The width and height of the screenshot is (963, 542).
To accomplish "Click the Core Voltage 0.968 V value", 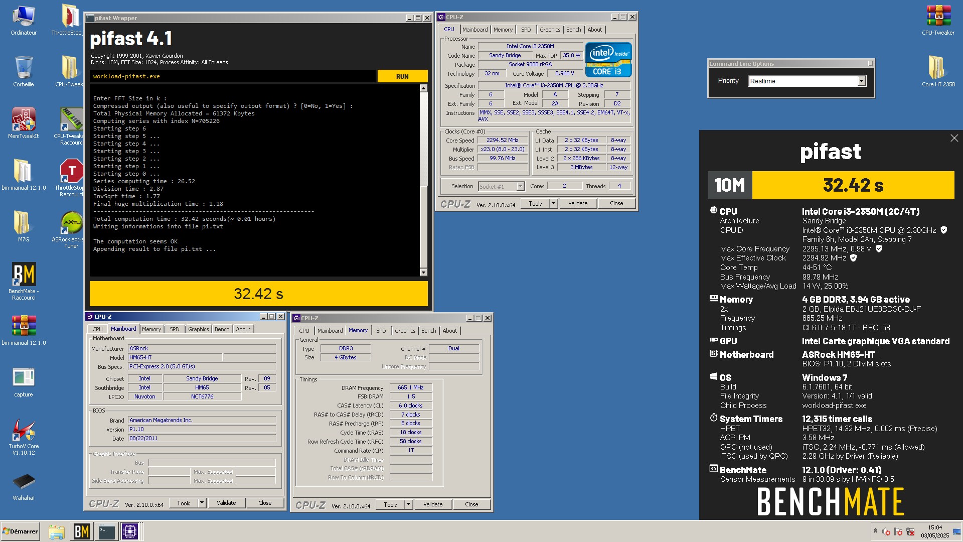I will [564, 74].
